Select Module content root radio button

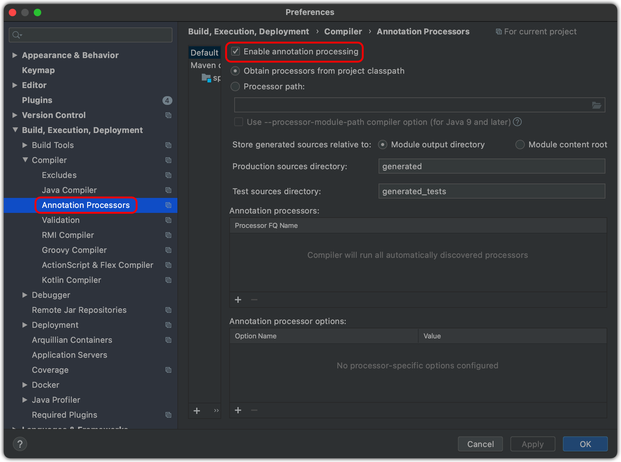520,145
